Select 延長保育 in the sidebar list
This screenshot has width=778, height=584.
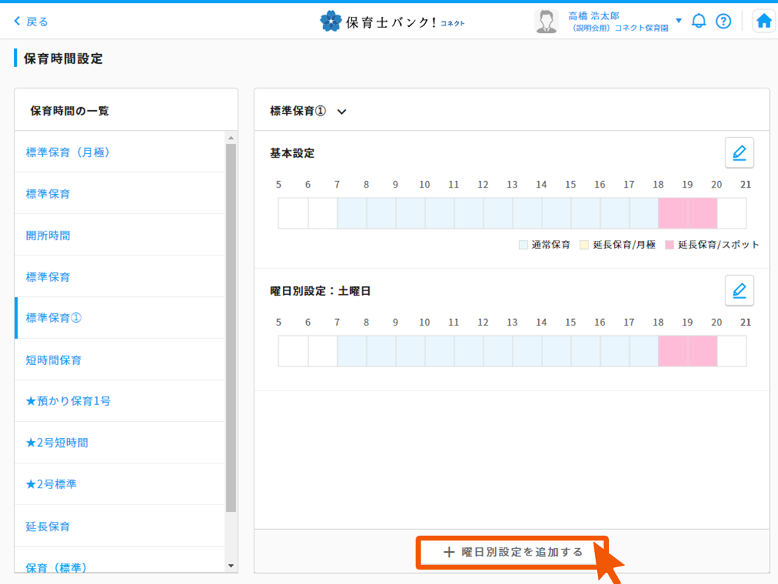pyautogui.click(x=48, y=526)
